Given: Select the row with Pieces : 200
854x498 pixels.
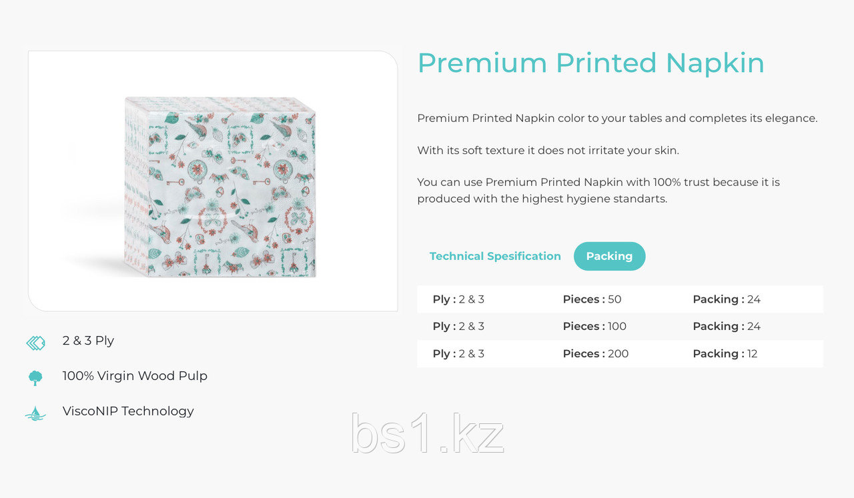Looking at the screenshot, I should coord(620,353).
